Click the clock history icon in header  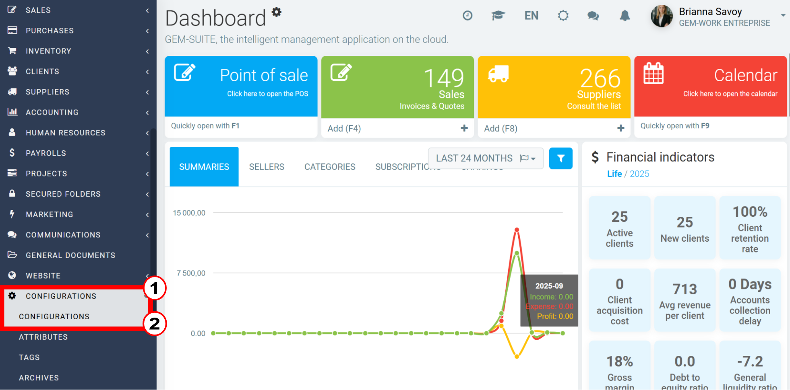[467, 16]
